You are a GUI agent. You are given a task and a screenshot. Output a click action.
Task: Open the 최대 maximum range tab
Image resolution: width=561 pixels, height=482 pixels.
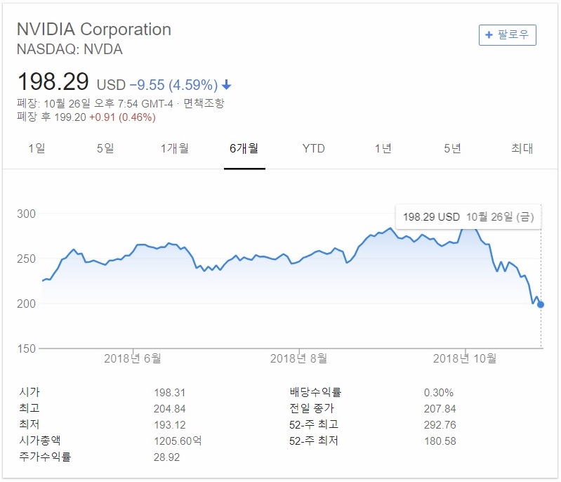tap(522, 148)
